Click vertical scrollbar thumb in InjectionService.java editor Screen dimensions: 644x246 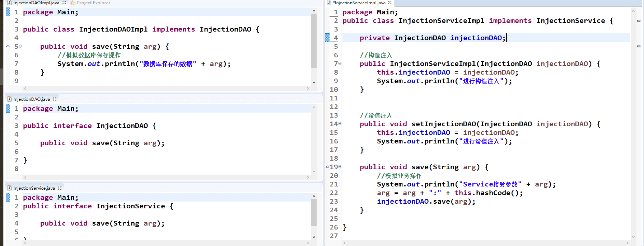(x=314, y=213)
